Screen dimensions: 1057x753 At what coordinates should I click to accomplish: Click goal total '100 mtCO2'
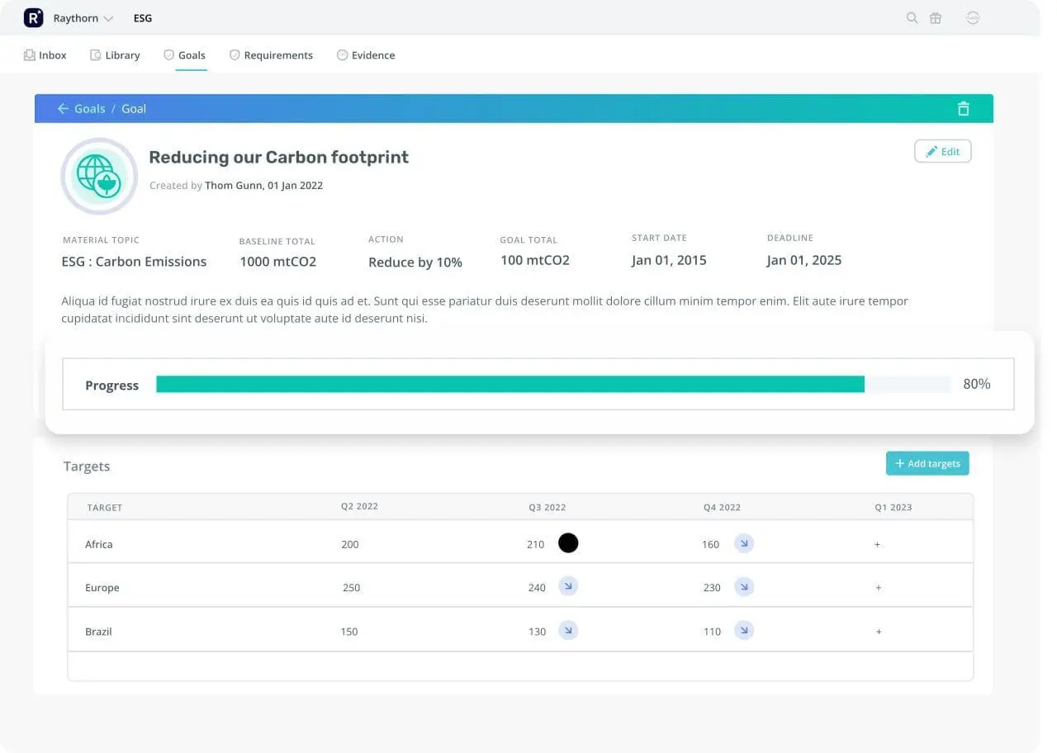click(x=535, y=260)
